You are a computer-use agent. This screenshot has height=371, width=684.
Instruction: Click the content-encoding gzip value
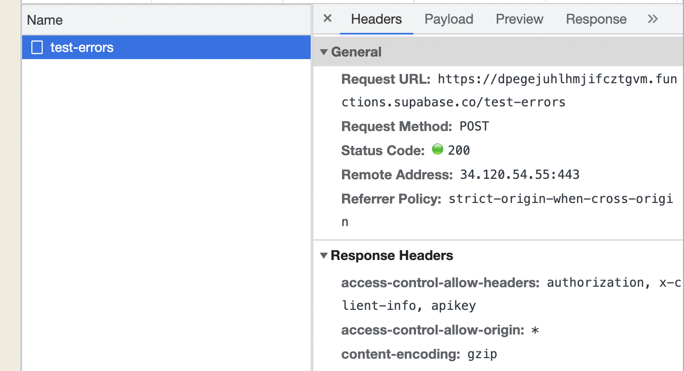click(482, 354)
